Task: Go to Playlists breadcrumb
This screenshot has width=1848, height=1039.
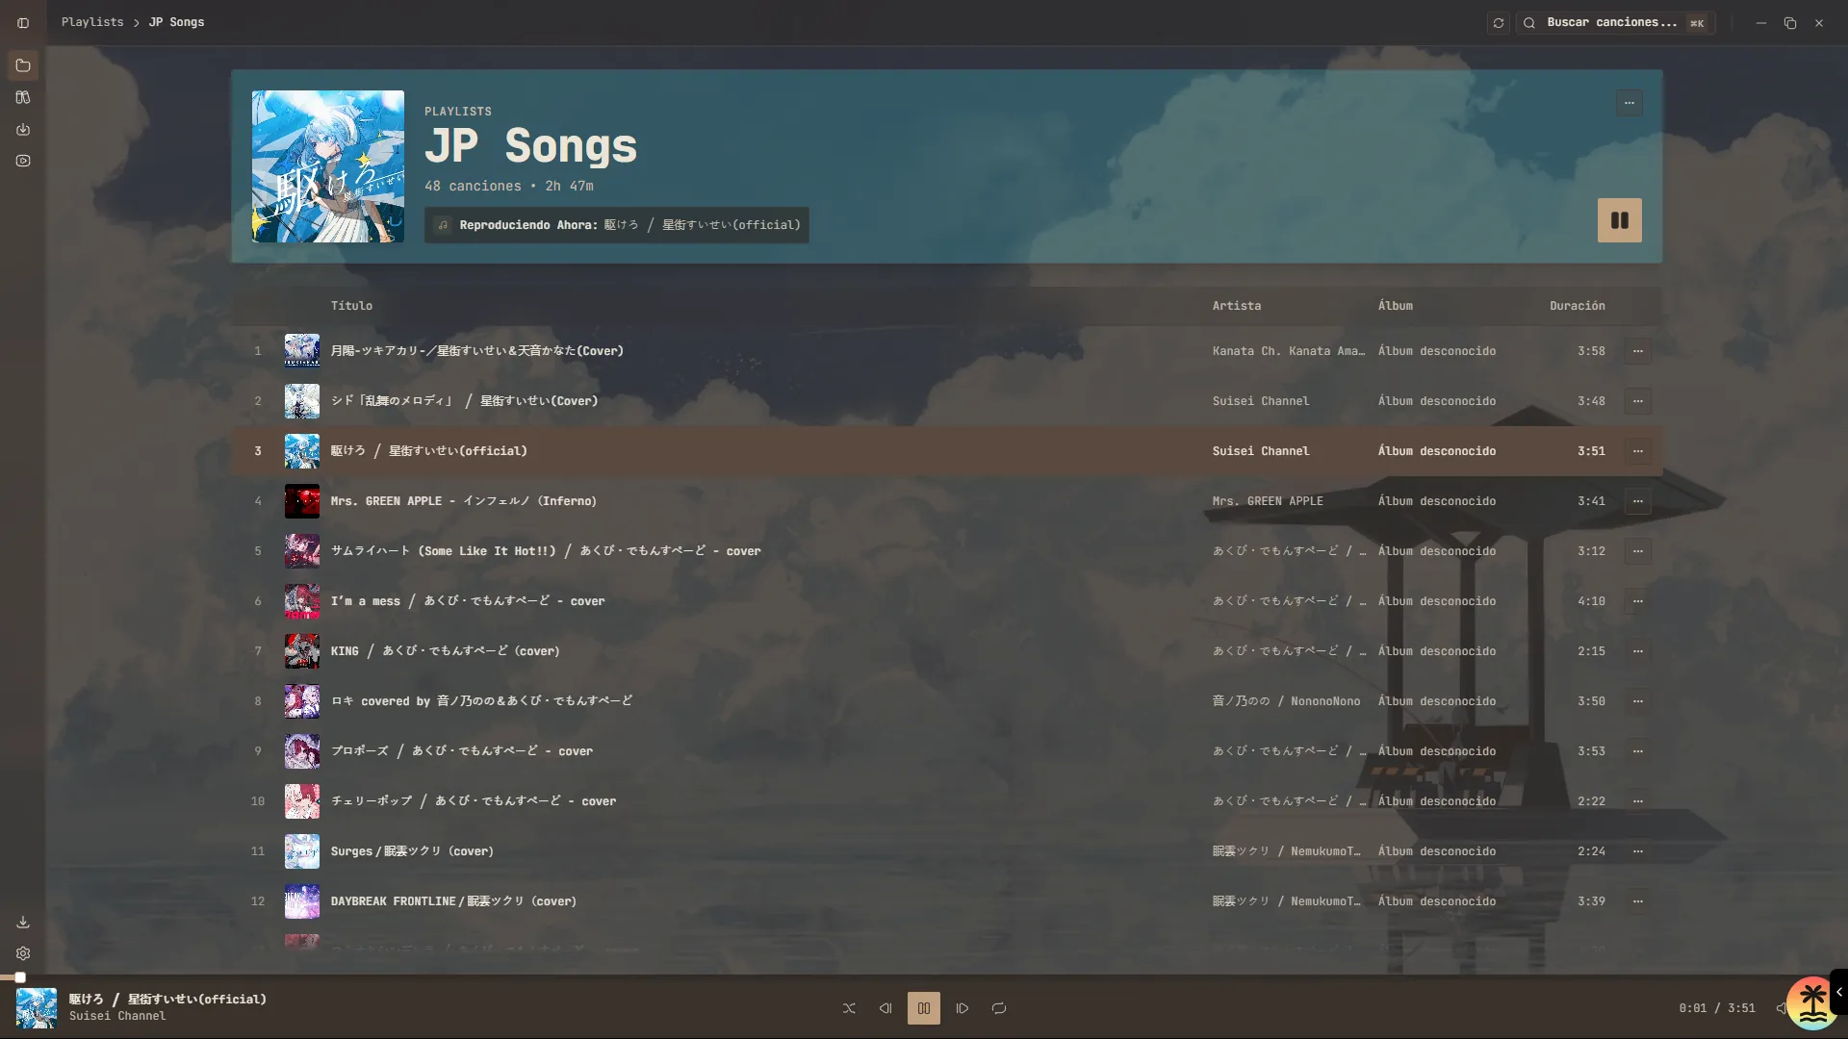Action: pyautogui.click(x=92, y=22)
